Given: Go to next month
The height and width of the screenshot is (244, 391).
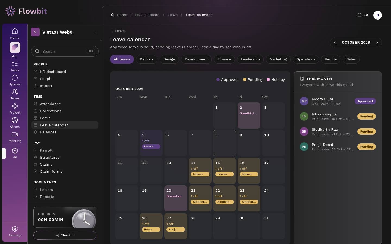Looking at the screenshot, I should 377,43.
